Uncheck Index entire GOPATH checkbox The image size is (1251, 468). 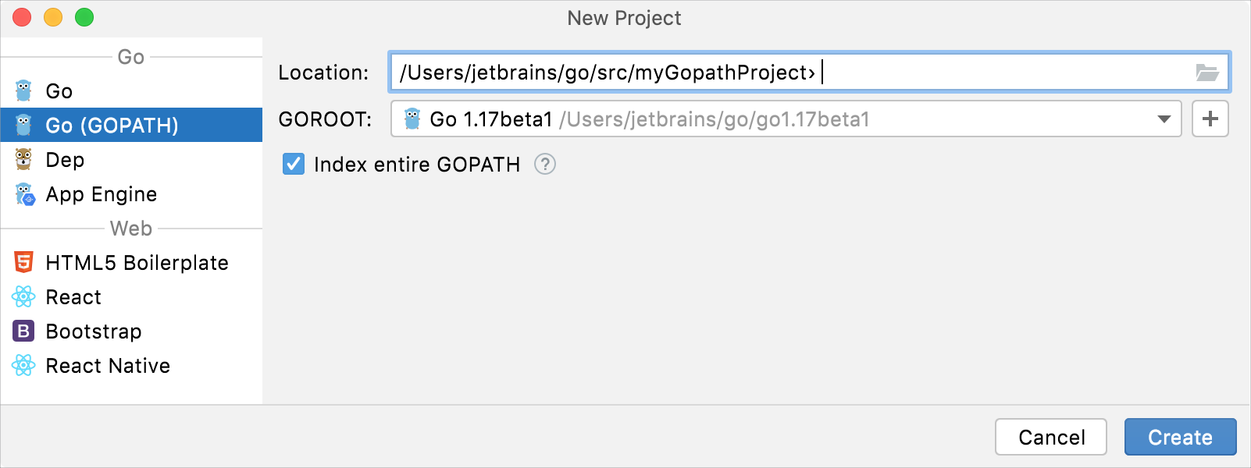(x=294, y=165)
